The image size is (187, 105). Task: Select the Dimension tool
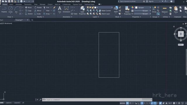[66, 10]
